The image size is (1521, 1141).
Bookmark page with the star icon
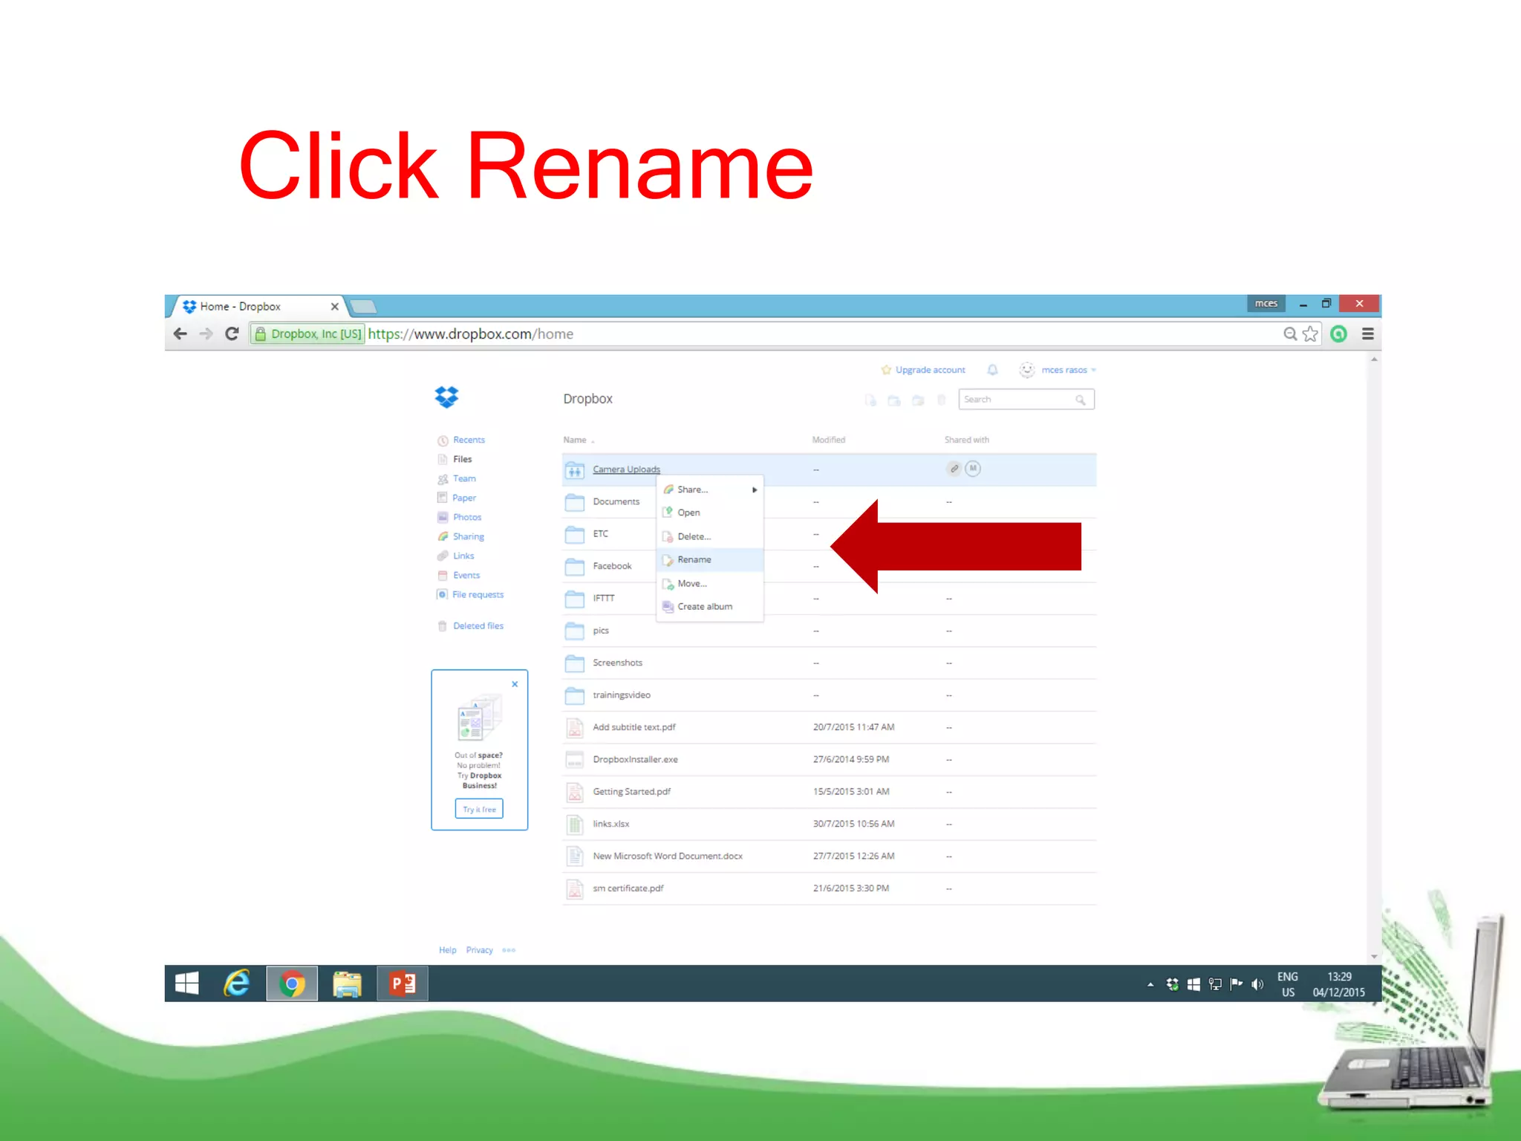point(1311,334)
